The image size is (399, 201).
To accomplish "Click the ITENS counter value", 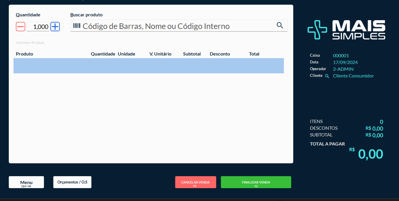I will (381, 122).
